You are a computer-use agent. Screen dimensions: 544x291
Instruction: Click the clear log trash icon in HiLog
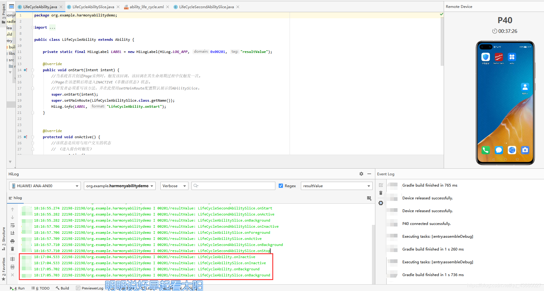[x=12, y=249]
